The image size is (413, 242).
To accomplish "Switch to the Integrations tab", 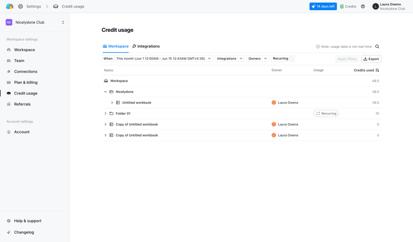I will point(146,46).
